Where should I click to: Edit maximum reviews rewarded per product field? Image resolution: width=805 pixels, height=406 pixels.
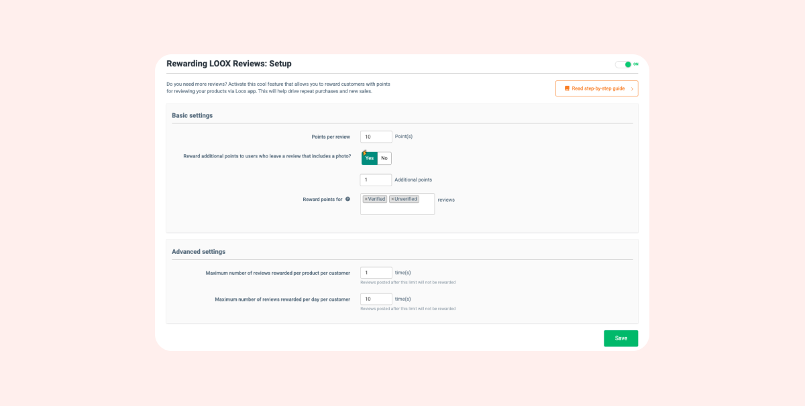376,273
